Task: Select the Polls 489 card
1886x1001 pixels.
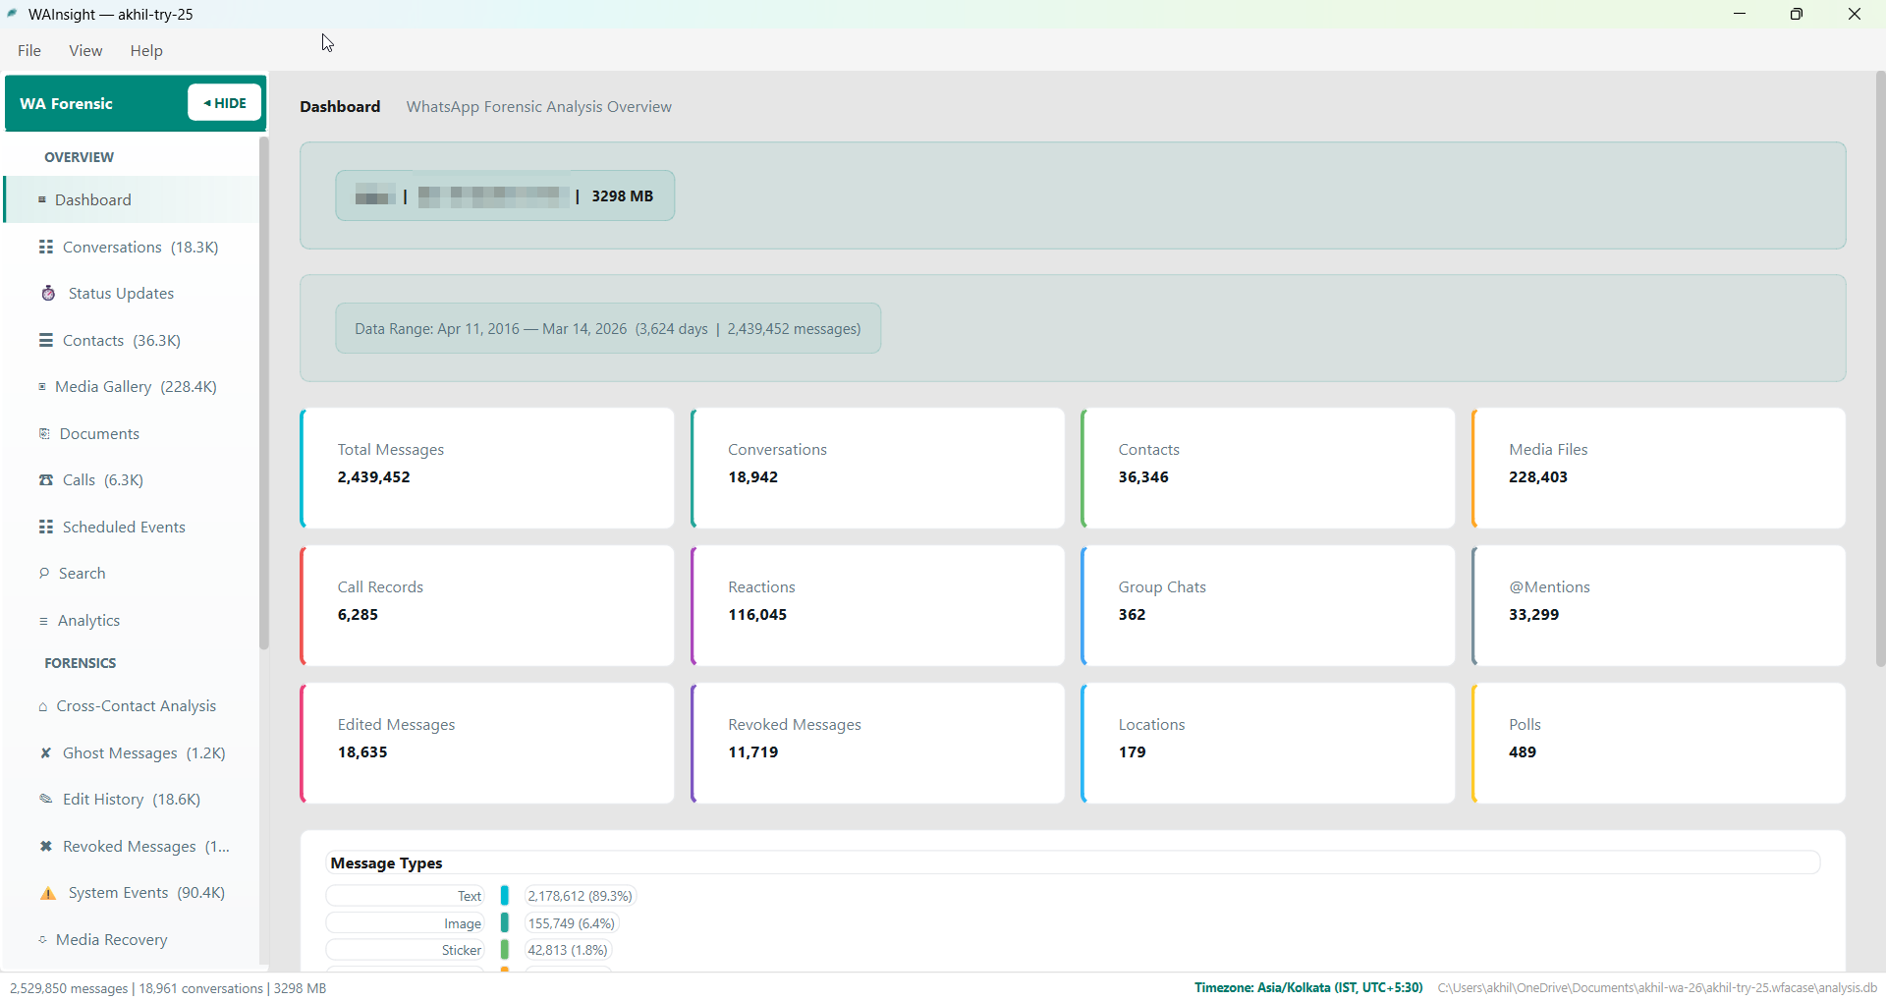Action: click(x=1659, y=744)
